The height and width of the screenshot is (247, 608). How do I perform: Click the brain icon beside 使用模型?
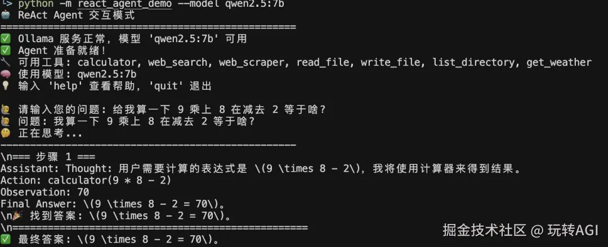(x=6, y=74)
